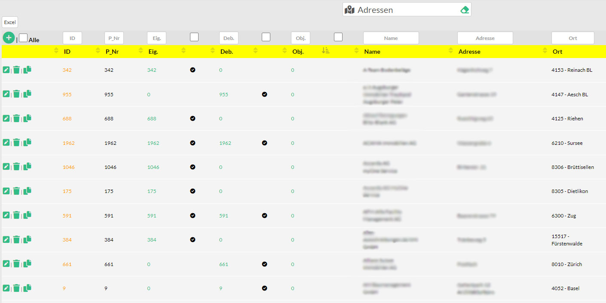Click the Adresse column header
This screenshot has width=606, height=303.
click(x=469, y=52)
